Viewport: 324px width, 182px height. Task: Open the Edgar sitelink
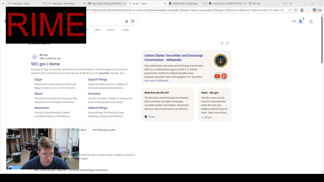click(x=38, y=79)
